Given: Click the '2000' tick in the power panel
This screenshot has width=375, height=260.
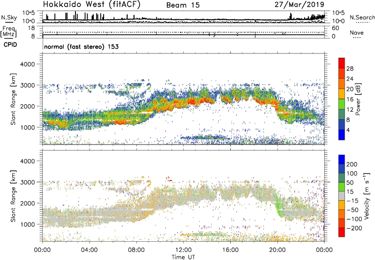Looking at the screenshot, I should 27,107.
